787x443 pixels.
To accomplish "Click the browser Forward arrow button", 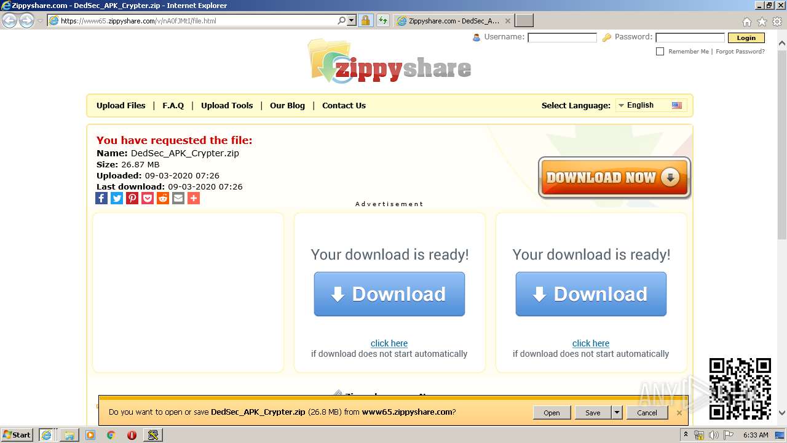I will [x=26, y=20].
